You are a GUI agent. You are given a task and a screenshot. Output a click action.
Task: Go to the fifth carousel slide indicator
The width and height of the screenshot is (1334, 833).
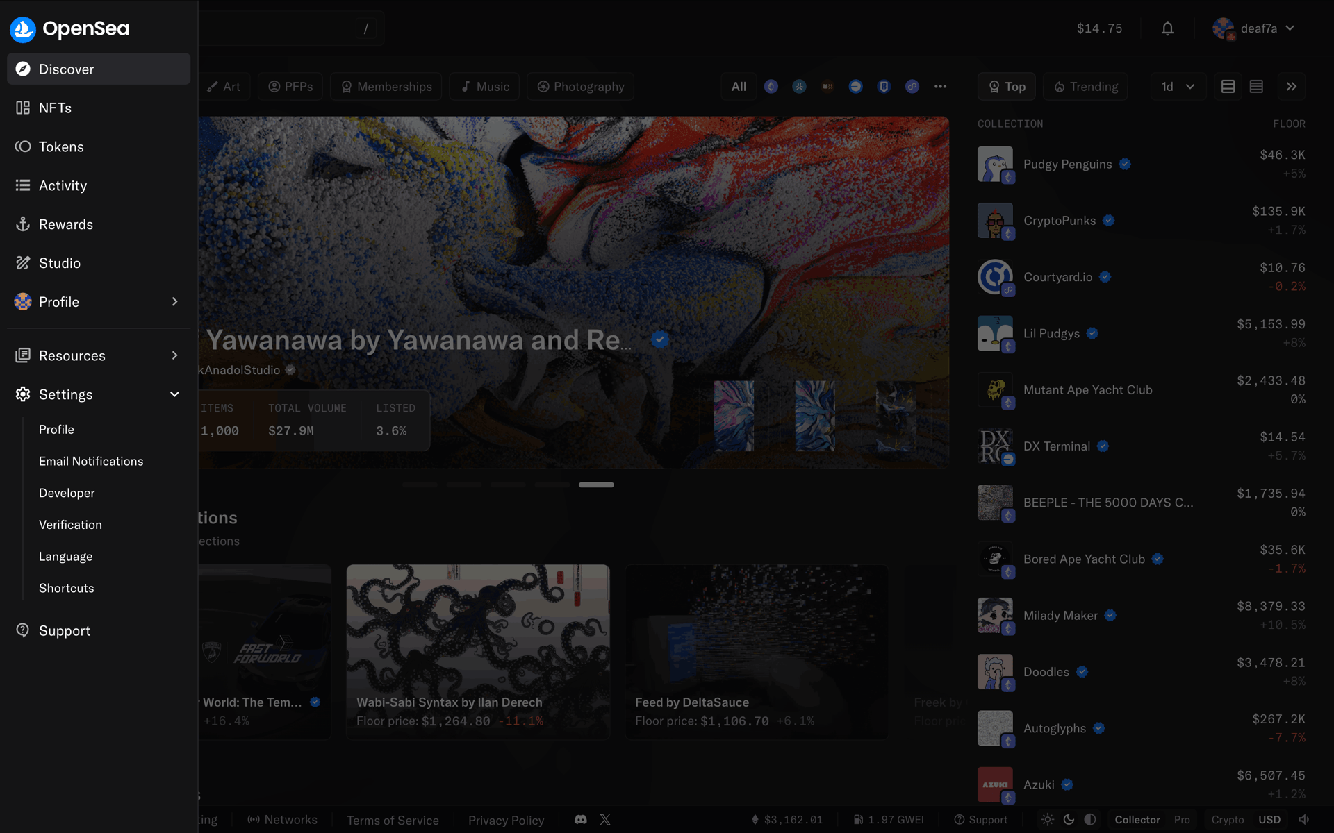(x=596, y=485)
